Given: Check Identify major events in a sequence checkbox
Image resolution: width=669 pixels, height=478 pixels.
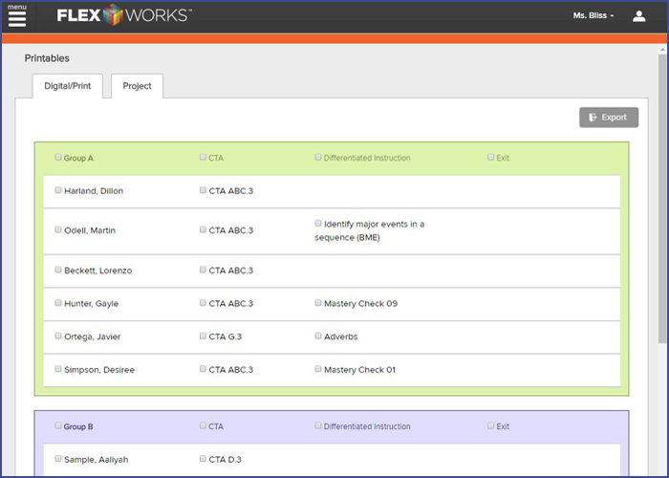Looking at the screenshot, I should click(x=318, y=223).
